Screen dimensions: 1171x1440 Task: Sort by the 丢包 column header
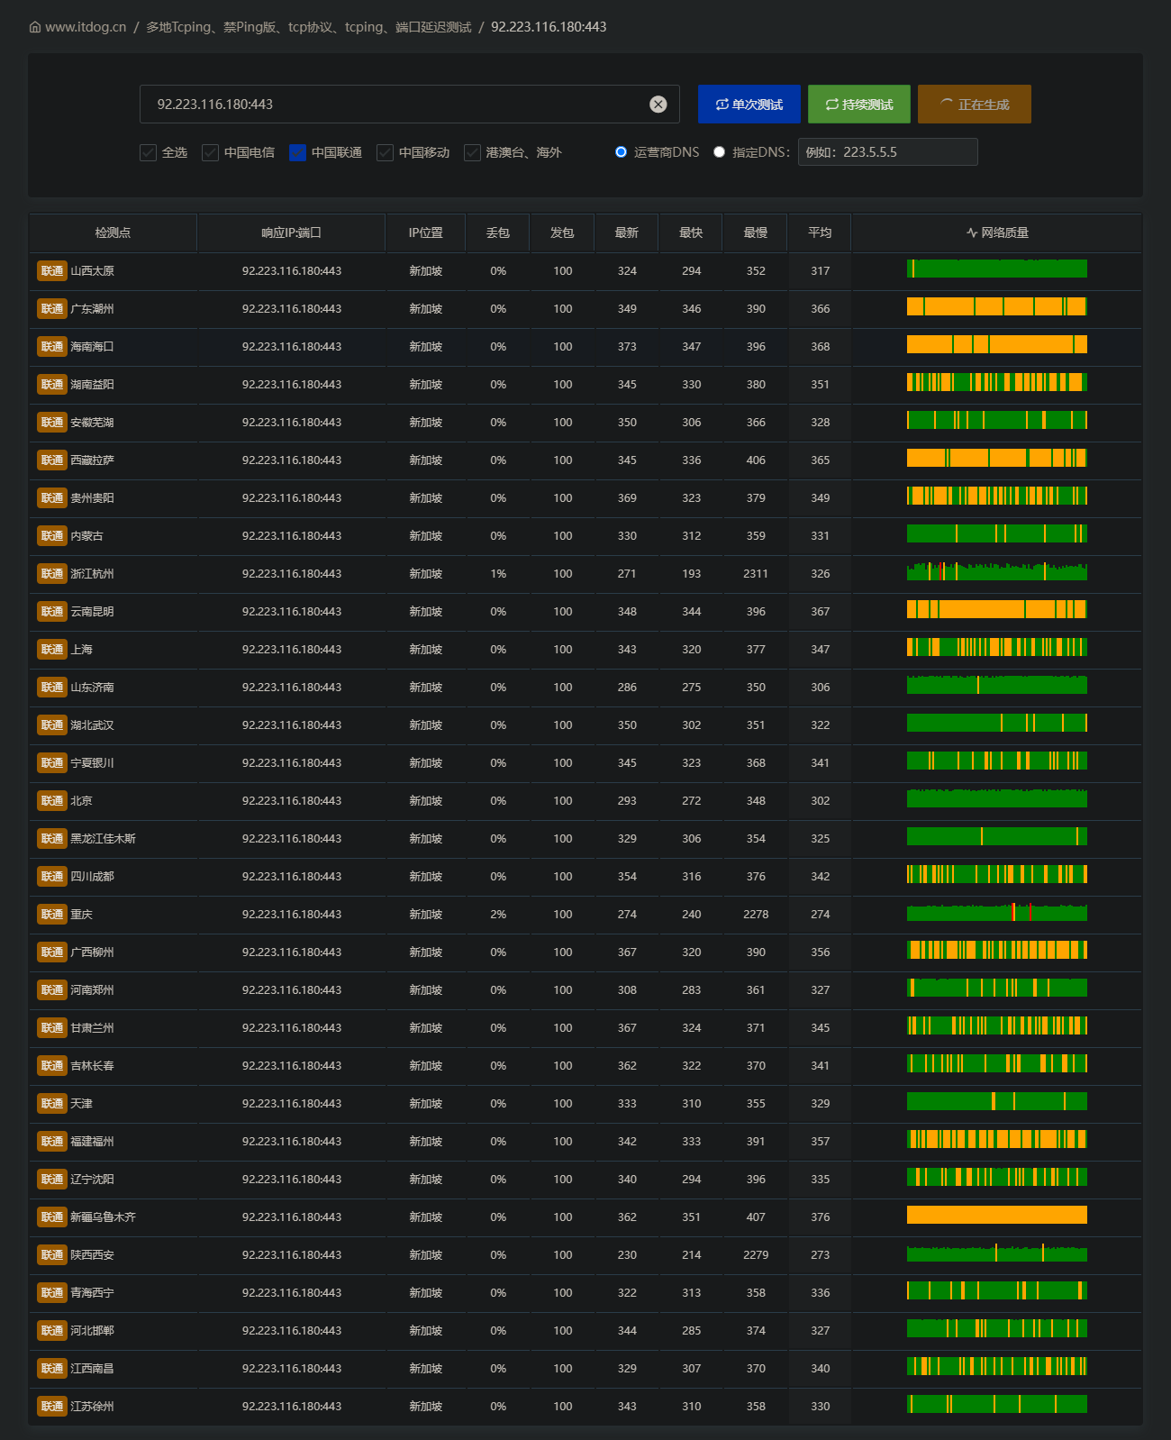click(x=498, y=232)
